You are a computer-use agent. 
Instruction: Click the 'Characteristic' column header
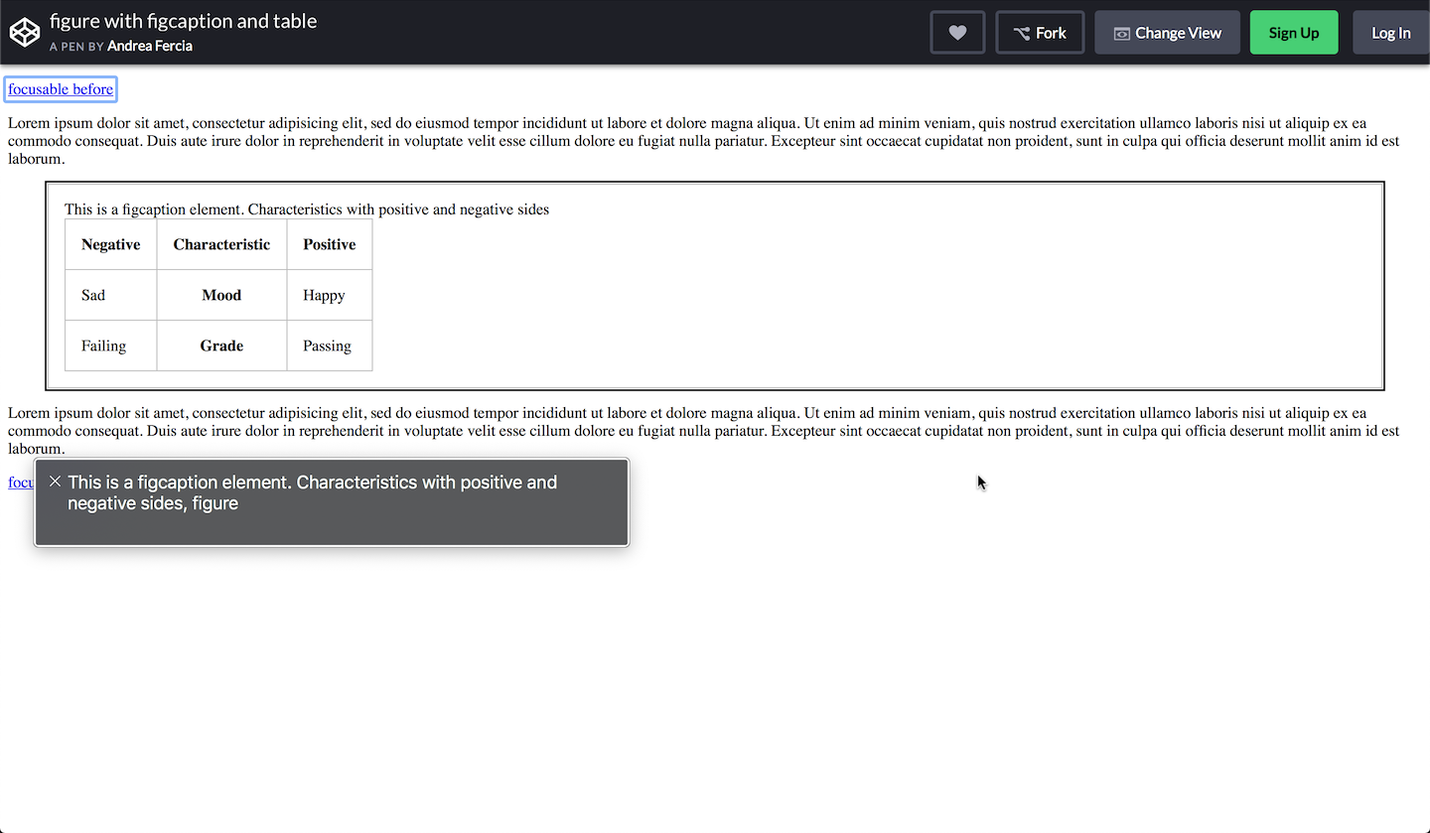(221, 244)
